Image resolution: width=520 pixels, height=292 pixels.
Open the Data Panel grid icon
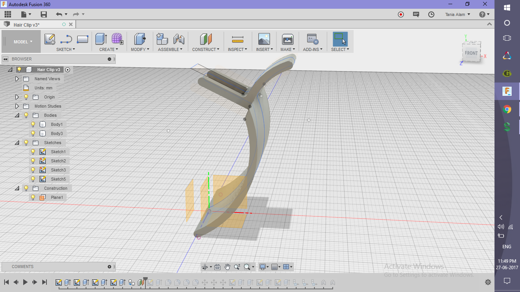pos(8,14)
